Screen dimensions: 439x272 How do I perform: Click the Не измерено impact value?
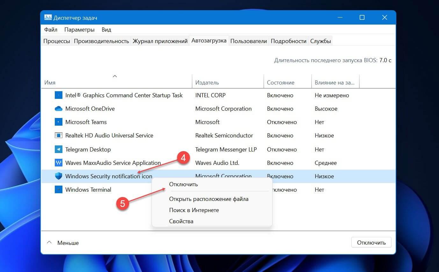[x=332, y=95]
